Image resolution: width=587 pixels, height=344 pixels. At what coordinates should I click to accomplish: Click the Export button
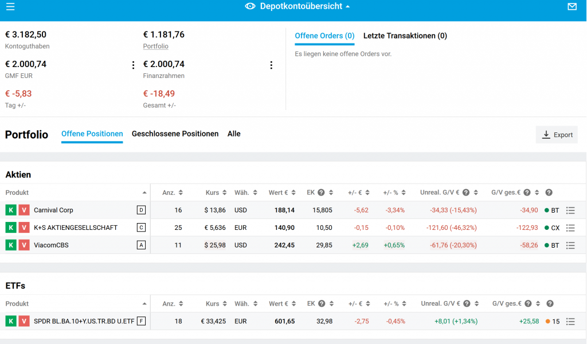(x=557, y=135)
